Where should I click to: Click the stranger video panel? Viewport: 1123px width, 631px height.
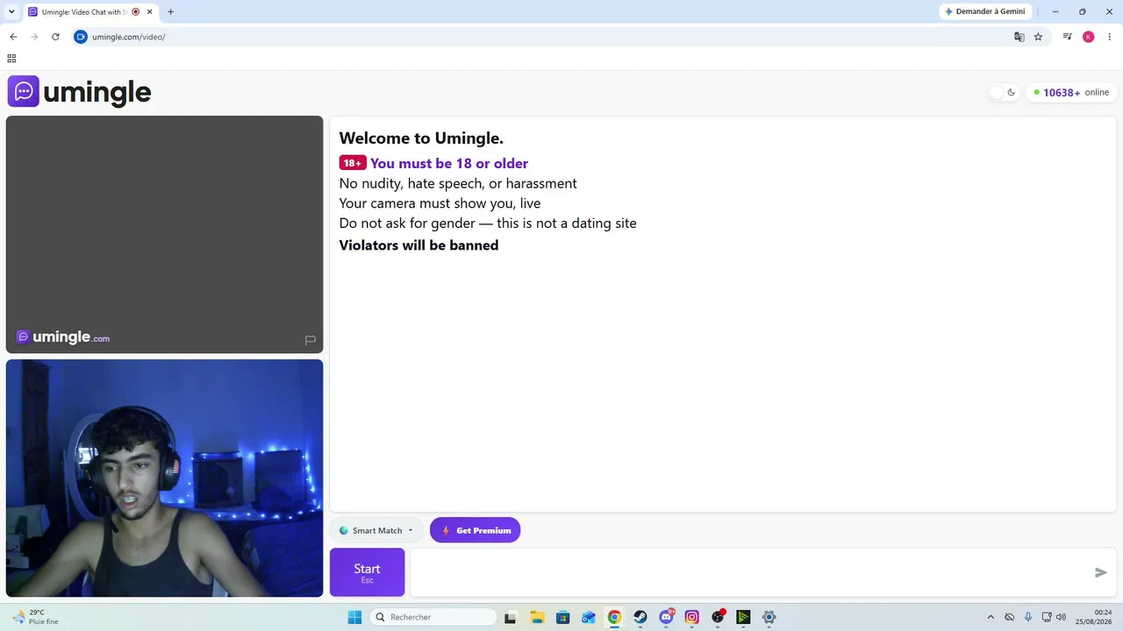164,234
